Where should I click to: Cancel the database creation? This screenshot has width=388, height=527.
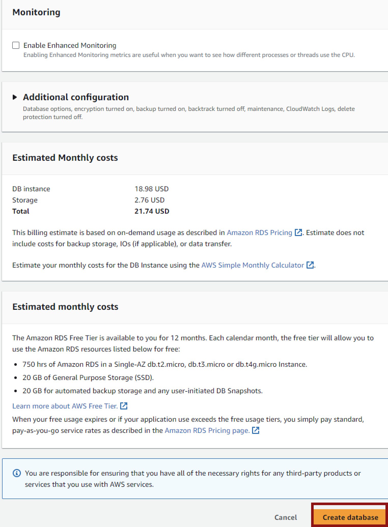pyautogui.click(x=286, y=517)
